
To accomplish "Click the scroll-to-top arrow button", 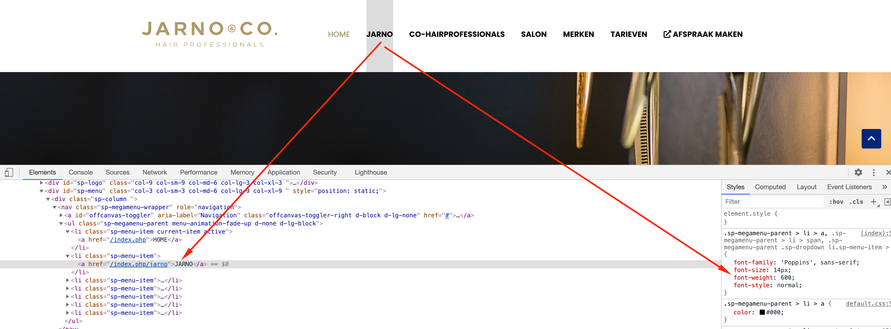I will [x=871, y=139].
